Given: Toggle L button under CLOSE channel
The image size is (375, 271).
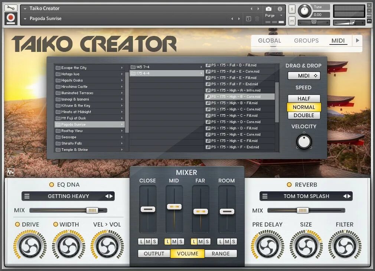Looking at the screenshot, I should pos(141,242).
